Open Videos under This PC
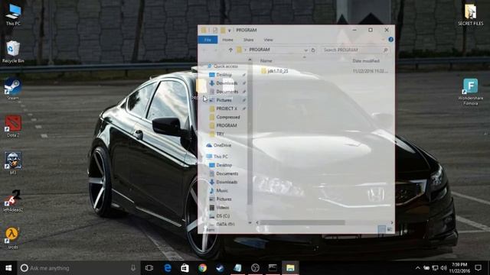Image resolution: width=490 pixels, height=275 pixels. point(223,207)
